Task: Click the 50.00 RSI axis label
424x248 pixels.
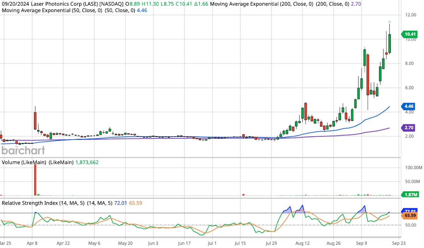Action: click(x=410, y=225)
